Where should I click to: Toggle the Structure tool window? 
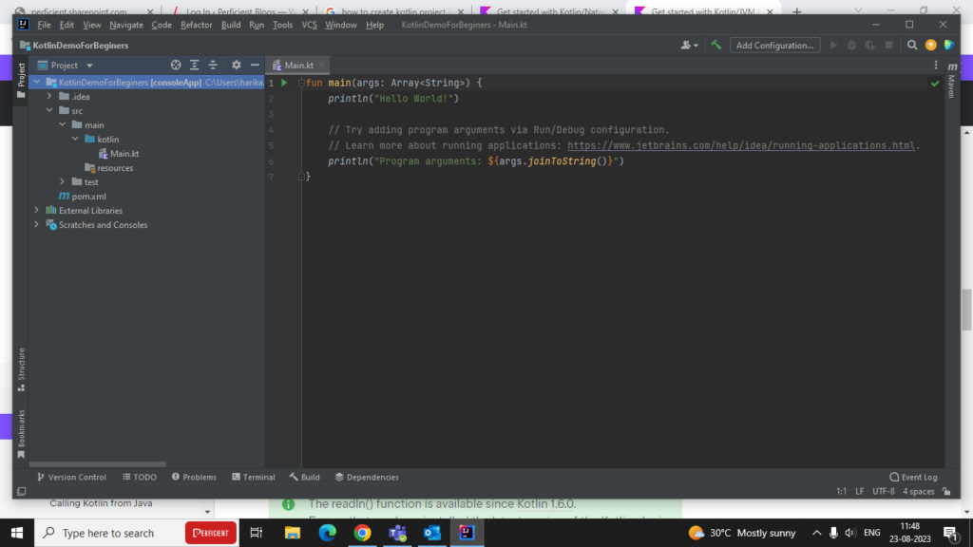pos(21,368)
